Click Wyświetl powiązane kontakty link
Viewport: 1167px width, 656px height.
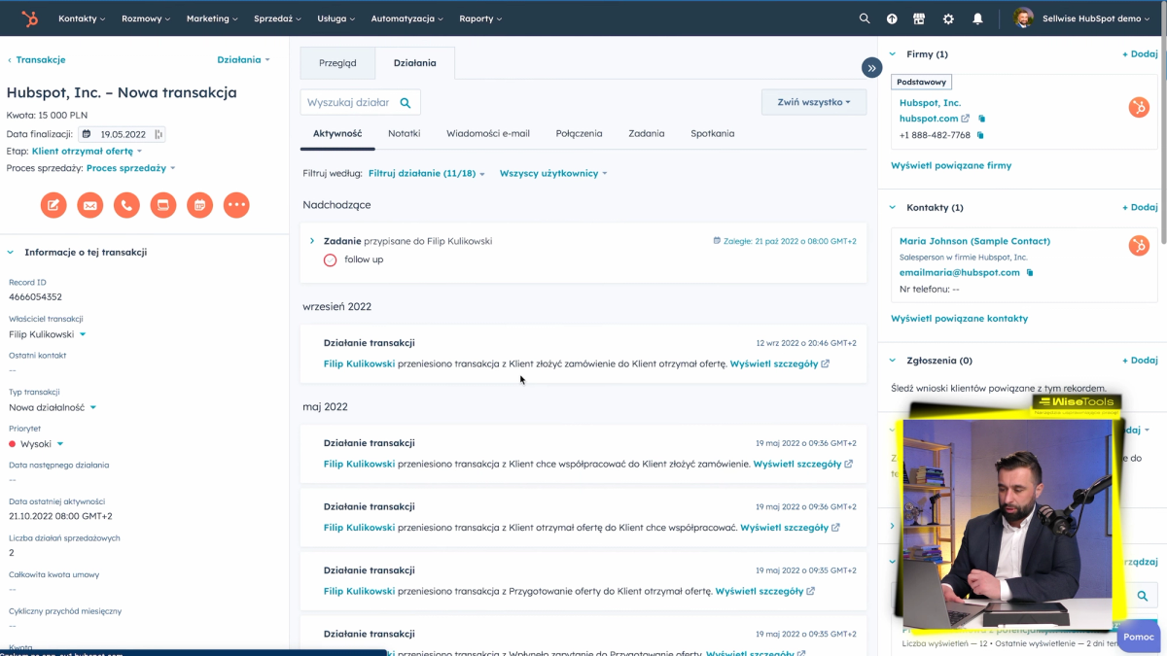(959, 318)
